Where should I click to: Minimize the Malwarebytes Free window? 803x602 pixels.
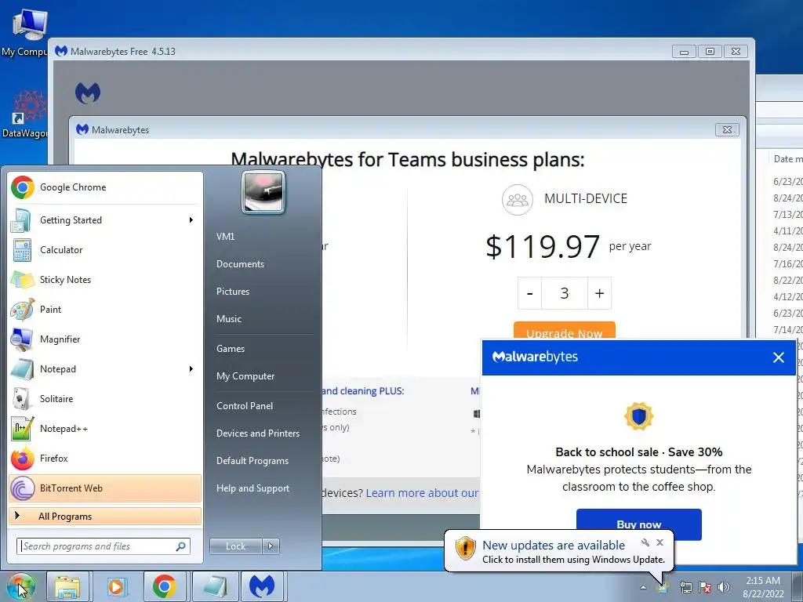684,52
